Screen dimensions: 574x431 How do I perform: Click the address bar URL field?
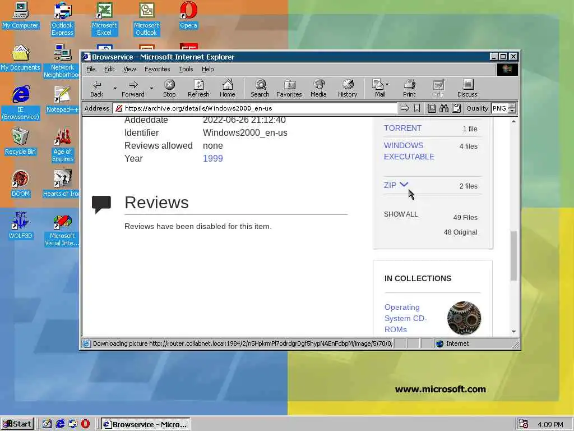pos(255,108)
